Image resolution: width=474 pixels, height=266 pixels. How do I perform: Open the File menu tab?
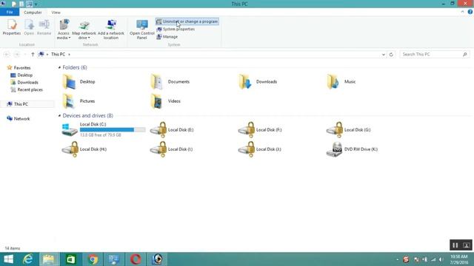point(10,12)
